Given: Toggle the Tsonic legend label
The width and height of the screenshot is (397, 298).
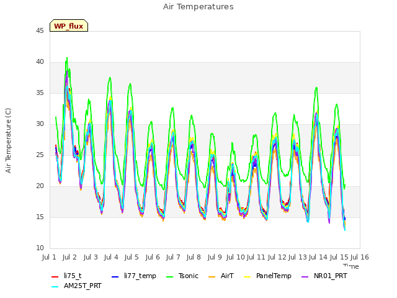Looking at the screenshot, I should tap(189, 276).
